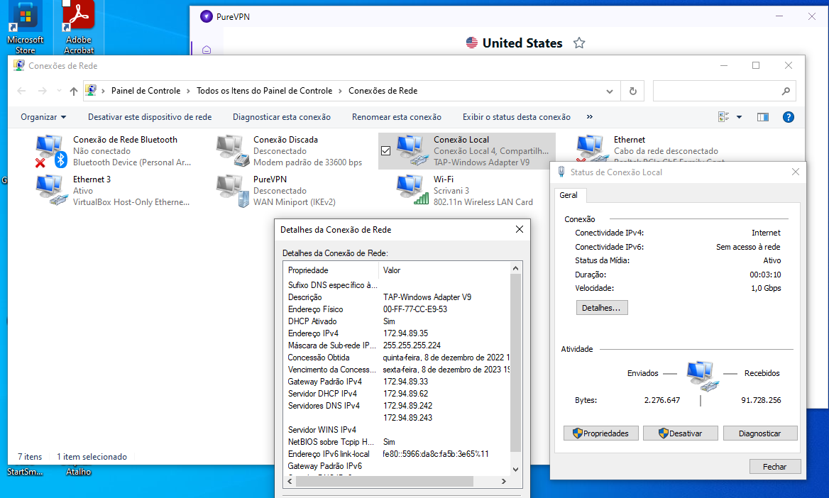Toggle the preview pane icon
Screen dimensions: 829x498
pos(762,117)
